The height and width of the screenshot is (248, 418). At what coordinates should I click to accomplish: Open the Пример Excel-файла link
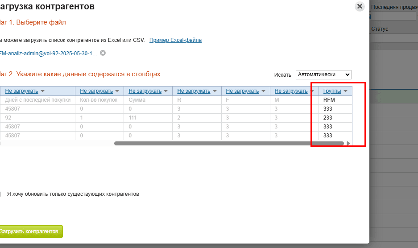[x=175, y=40]
